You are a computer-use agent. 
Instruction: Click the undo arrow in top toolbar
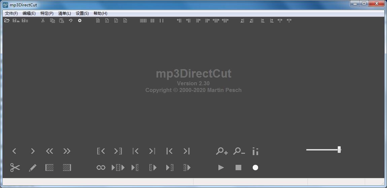71,21
